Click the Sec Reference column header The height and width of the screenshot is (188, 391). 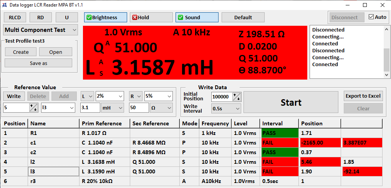[x=155, y=123]
